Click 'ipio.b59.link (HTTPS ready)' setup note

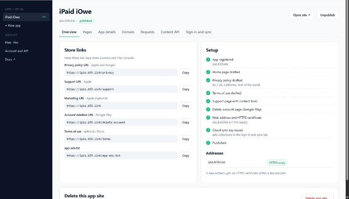[x=230, y=122]
